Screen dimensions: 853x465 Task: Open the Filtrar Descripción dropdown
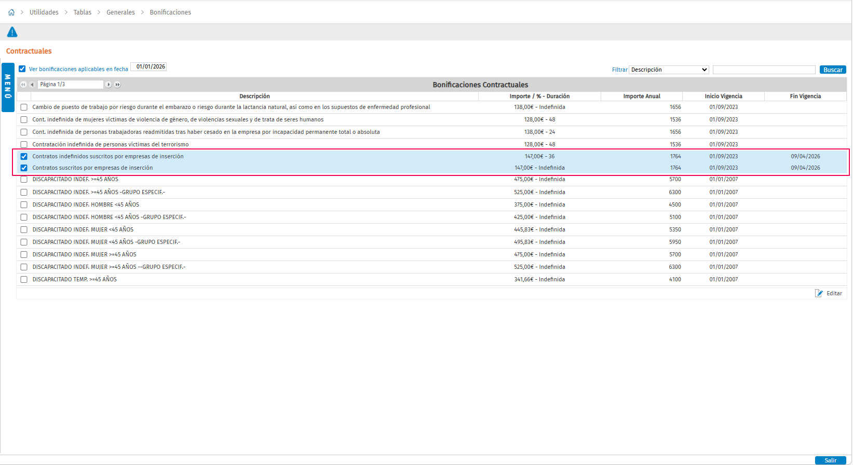669,70
